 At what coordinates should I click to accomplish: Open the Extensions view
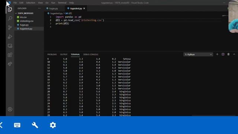(x=10, y=55)
